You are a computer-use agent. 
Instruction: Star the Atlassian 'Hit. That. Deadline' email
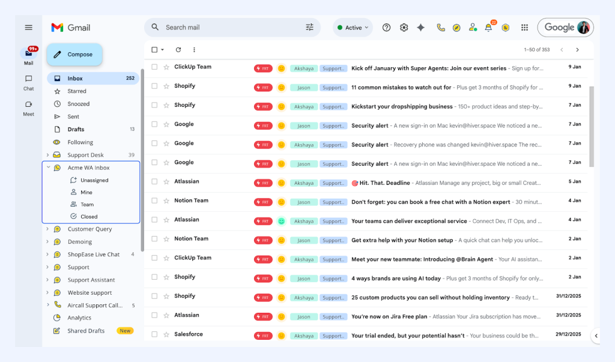(x=166, y=182)
